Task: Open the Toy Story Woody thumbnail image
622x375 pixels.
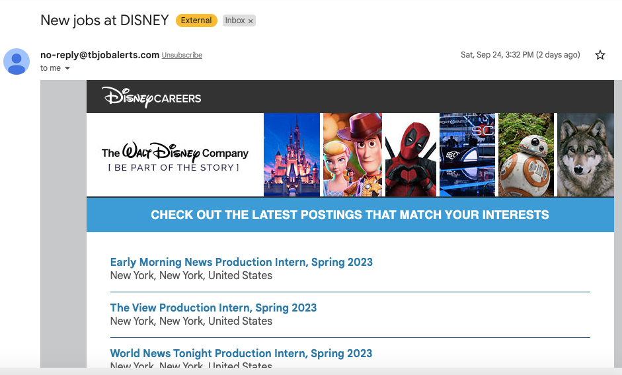Action: tap(352, 155)
